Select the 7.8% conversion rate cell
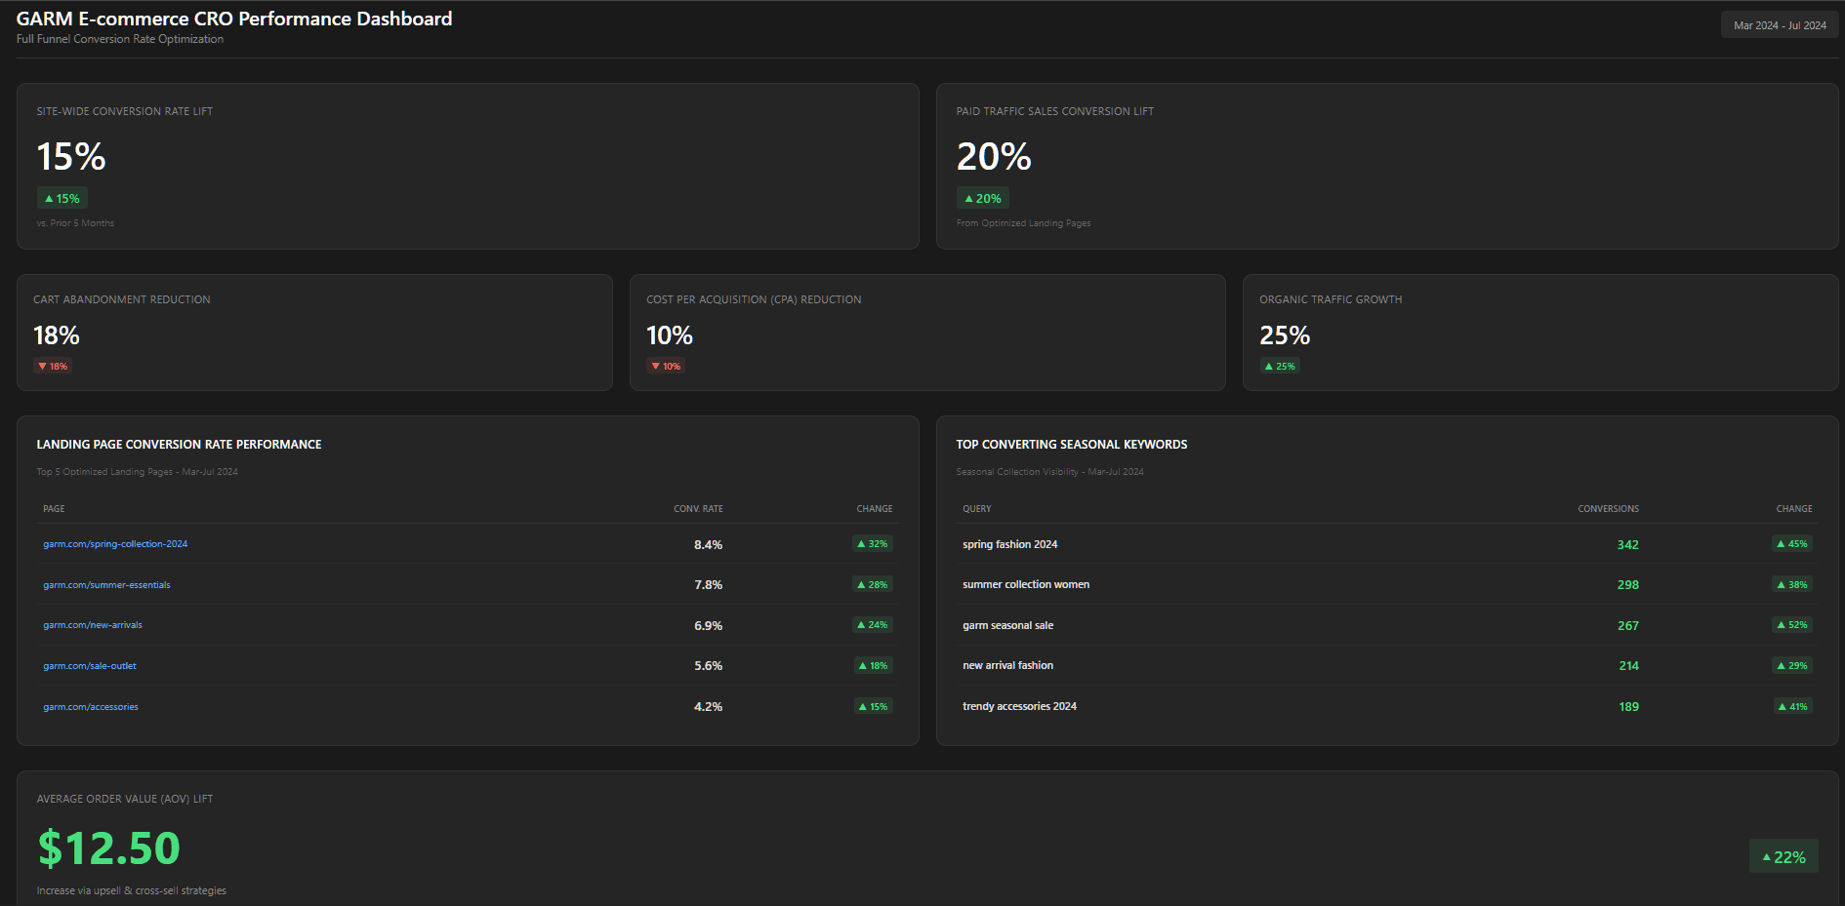The height and width of the screenshot is (906, 1845). (709, 585)
